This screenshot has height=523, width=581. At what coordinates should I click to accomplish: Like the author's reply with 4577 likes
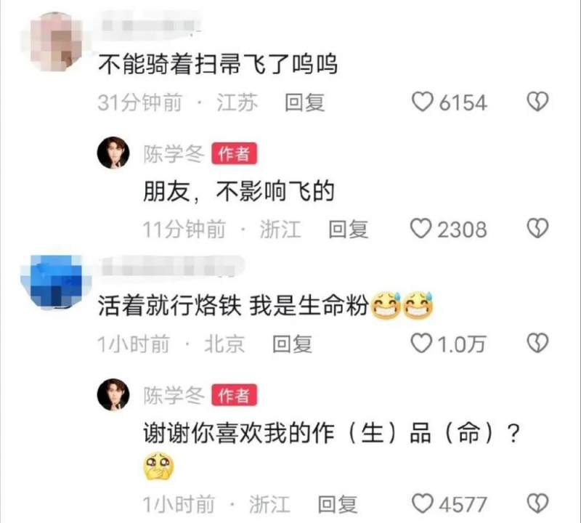(423, 503)
